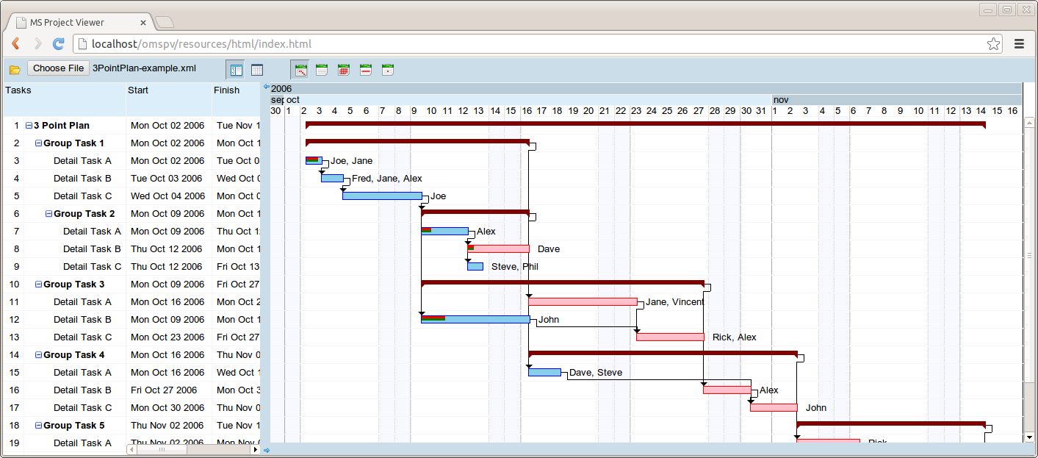The height and width of the screenshot is (458, 1038).
Task: Collapse the Group Task 1 node
Action: tap(39, 143)
